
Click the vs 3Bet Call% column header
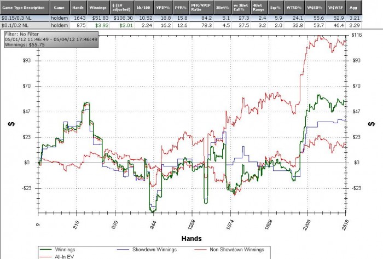pyautogui.click(x=241, y=8)
